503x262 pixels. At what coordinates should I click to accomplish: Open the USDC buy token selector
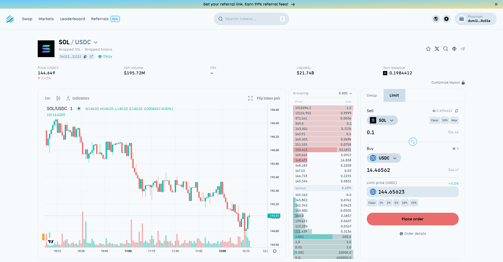pyautogui.click(x=384, y=158)
